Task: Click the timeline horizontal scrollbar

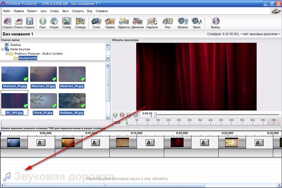Action: (x=105, y=185)
